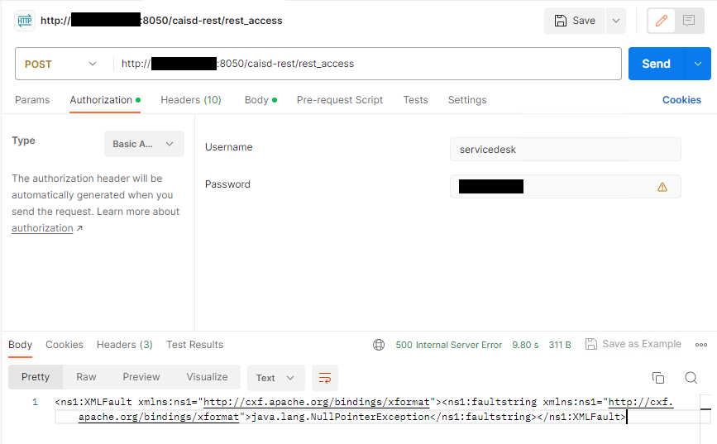Screen dimensions: 717x444
Task: Switch to the Params tab
Action: click(x=32, y=100)
